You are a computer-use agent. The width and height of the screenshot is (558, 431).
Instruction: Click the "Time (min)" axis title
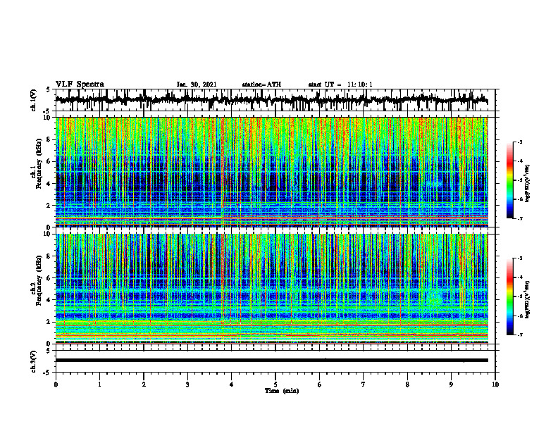(282, 391)
